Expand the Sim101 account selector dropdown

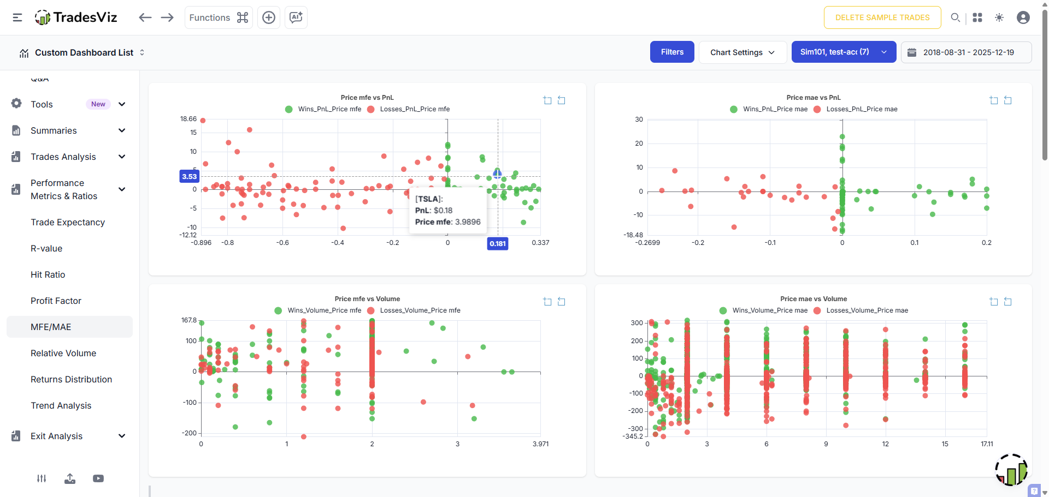coord(883,52)
